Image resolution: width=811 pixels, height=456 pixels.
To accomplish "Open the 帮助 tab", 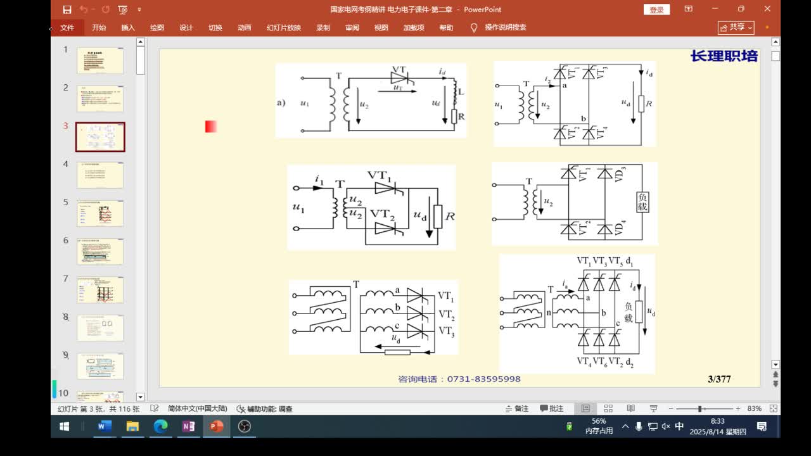I will [x=447, y=28].
